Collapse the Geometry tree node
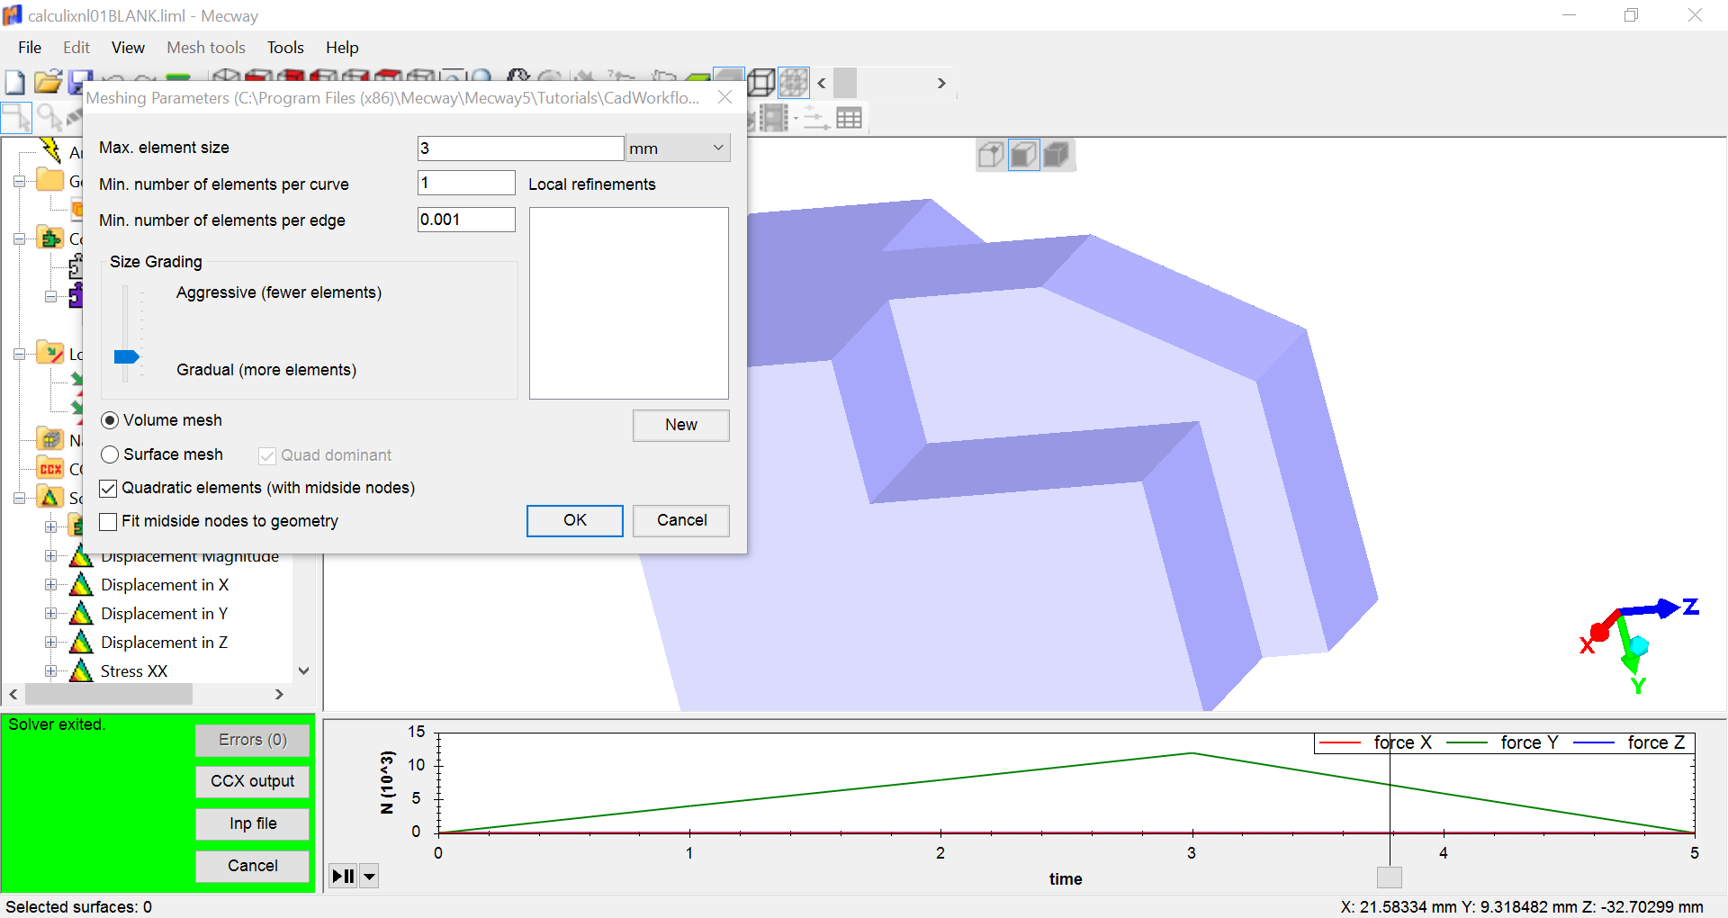The height and width of the screenshot is (918, 1728). pyautogui.click(x=19, y=181)
